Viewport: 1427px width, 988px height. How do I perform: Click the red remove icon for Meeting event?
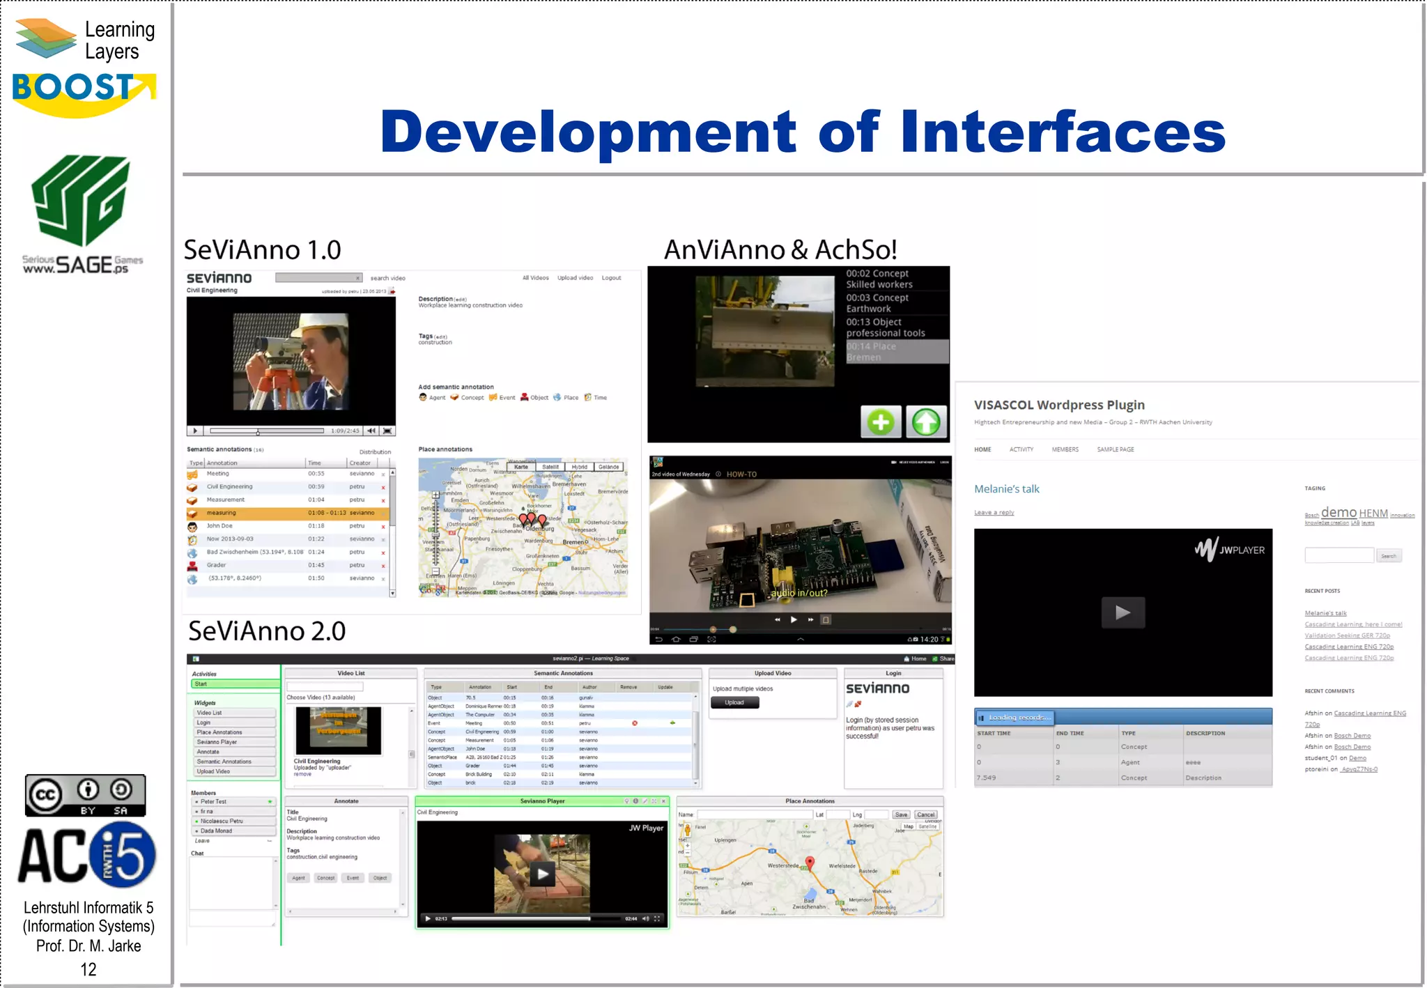634,723
